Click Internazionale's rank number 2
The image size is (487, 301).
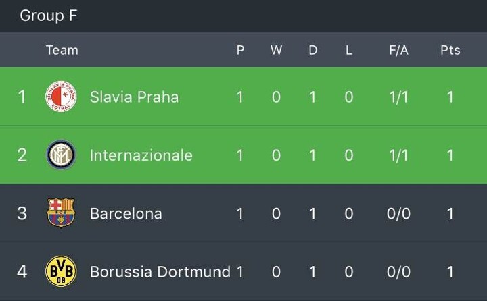click(22, 155)
